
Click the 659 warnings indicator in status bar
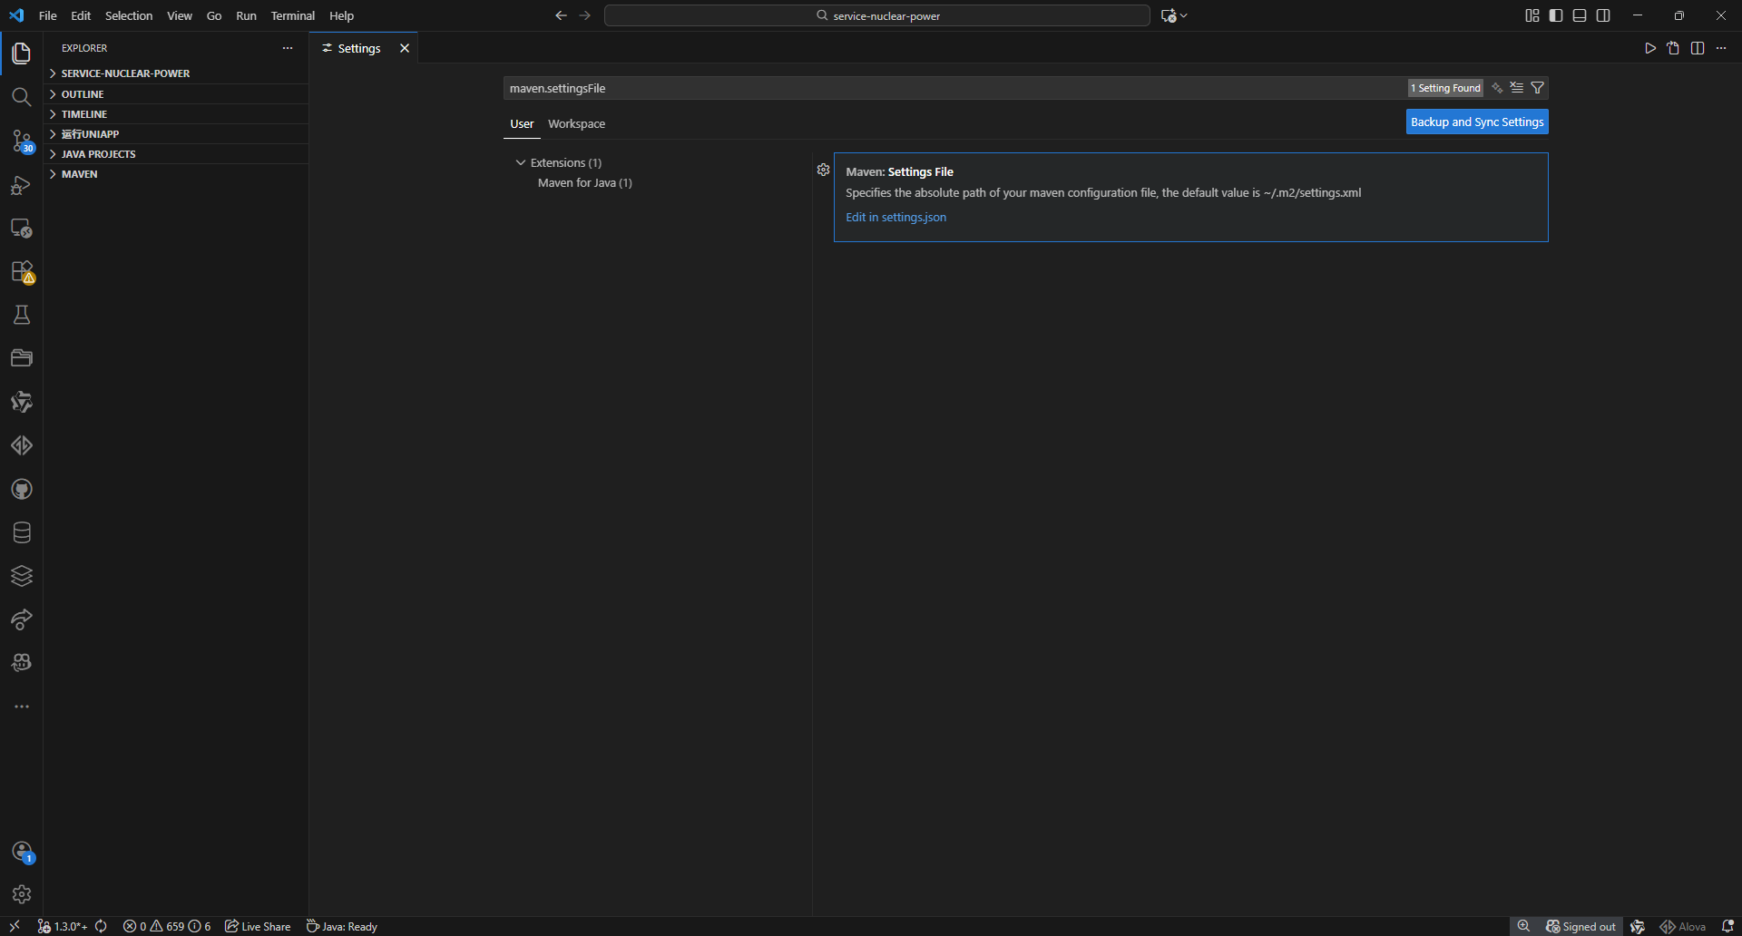(168, 926)
